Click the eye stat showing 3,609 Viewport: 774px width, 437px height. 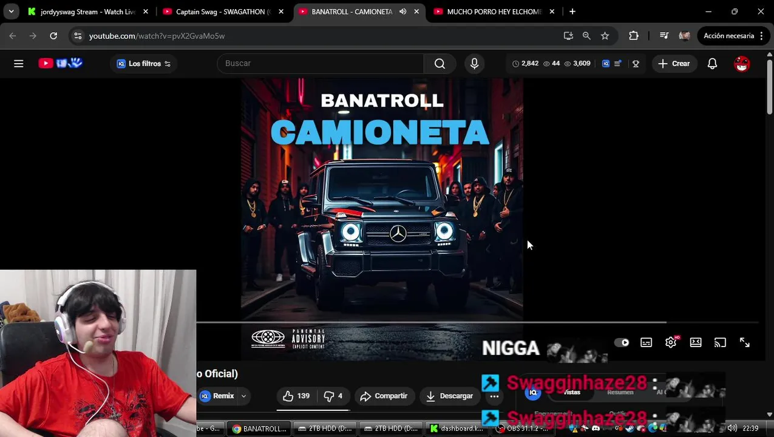coord(577,63)
